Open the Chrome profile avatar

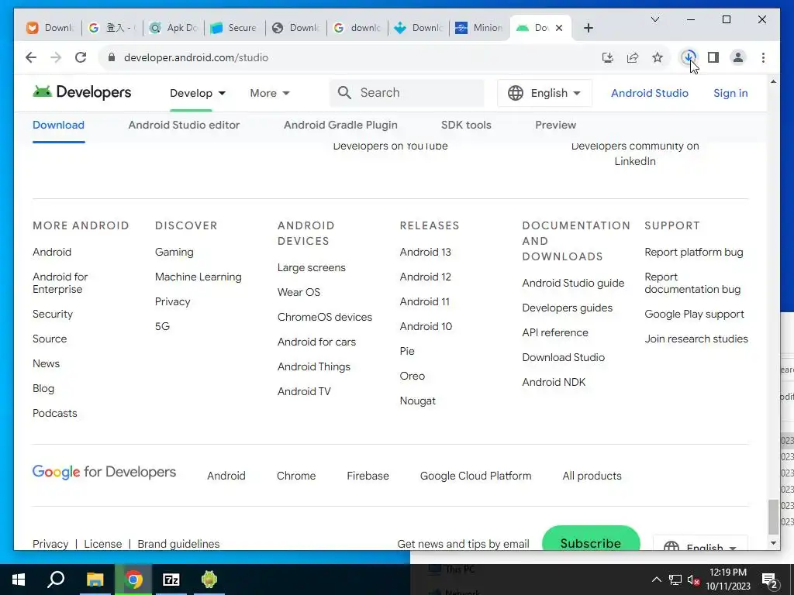[738, 57]
